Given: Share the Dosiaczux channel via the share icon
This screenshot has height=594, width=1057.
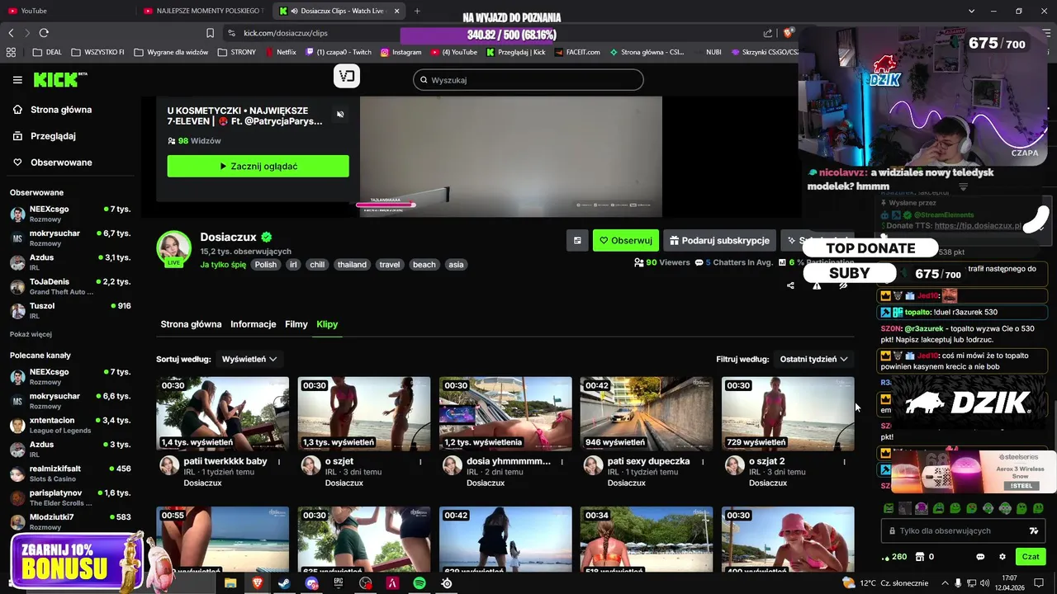Looking at the screenshot, I should click(x=790, y=285).
